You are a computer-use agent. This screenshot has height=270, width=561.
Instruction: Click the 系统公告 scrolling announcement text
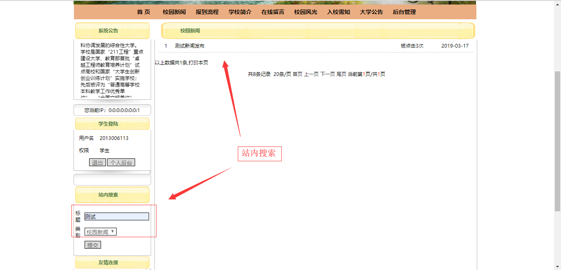tap(112, 70)
